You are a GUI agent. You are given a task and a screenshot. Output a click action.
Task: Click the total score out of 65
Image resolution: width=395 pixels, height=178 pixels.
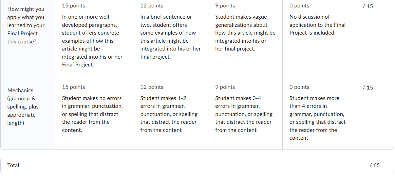(375, 165)
